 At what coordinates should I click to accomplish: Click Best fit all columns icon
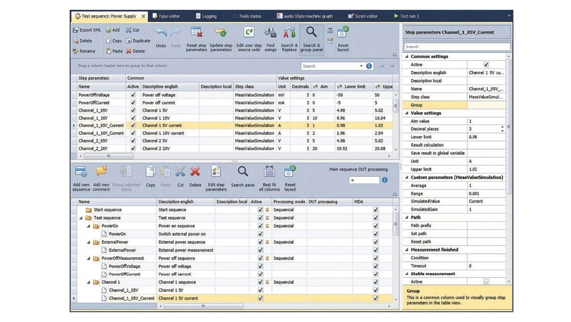[269, 172]
